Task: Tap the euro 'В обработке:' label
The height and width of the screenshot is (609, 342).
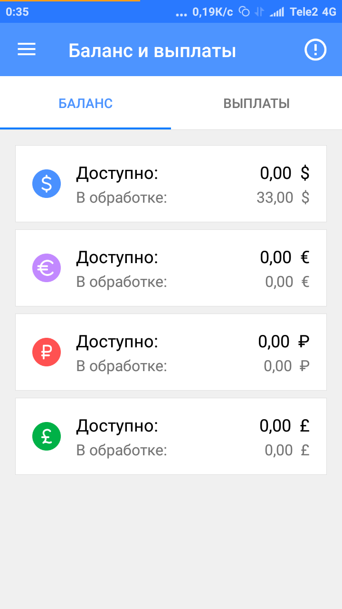Action: point(122,282)
